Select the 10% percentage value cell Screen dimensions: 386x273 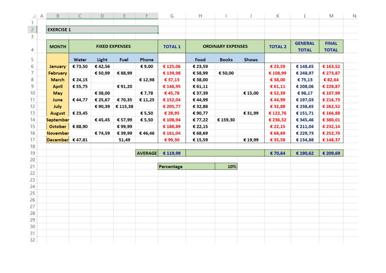(x=226, y=166)
